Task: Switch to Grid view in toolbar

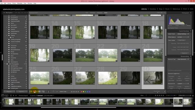Action: click(x=31, y=92)
